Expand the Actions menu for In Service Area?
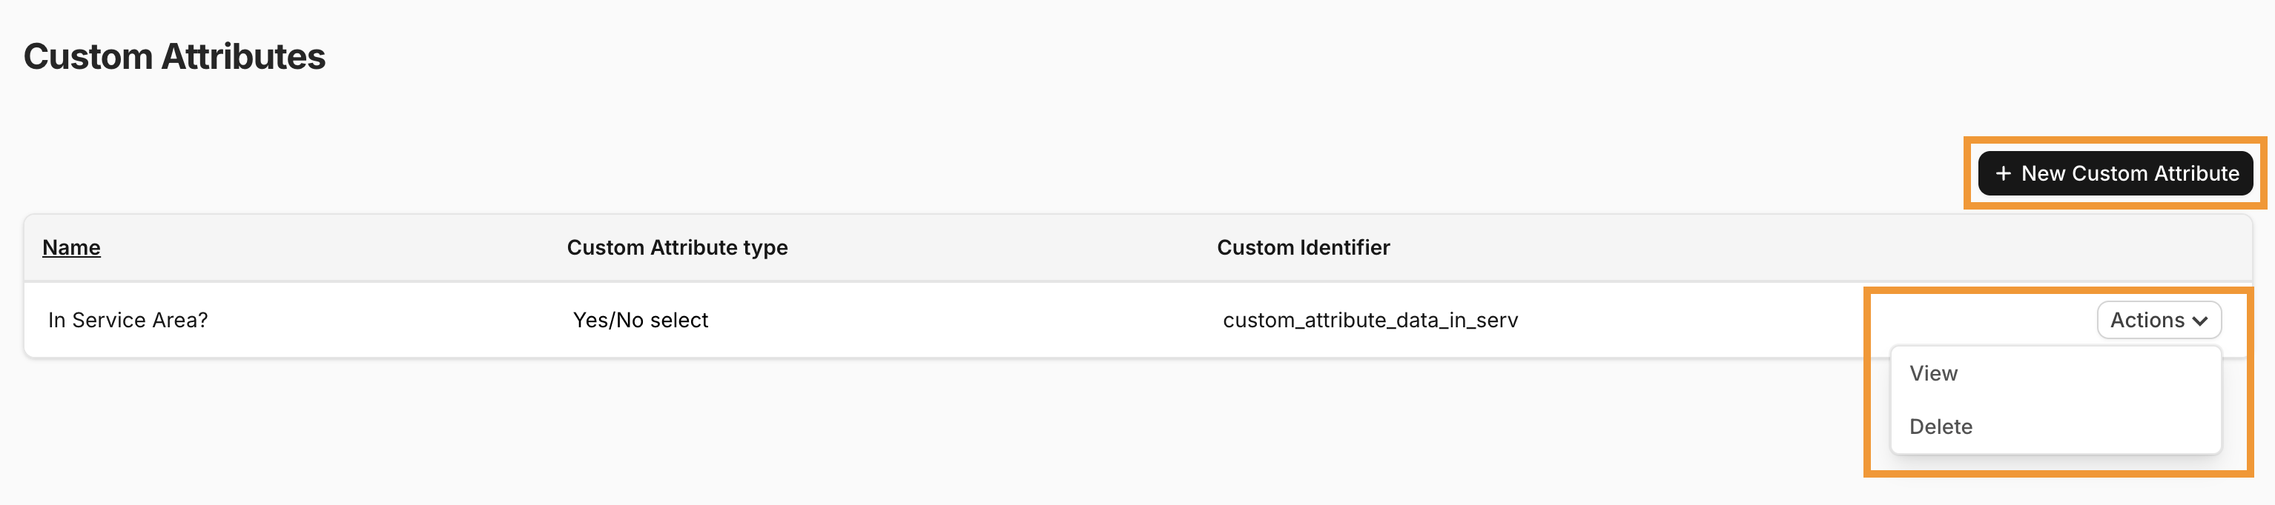Image resolution: width=2275 pixels, height=505 pixels. (2159, 320)
